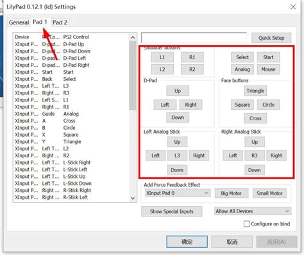Switch to the General tab
304x255 pixels.
click(19, 22)
